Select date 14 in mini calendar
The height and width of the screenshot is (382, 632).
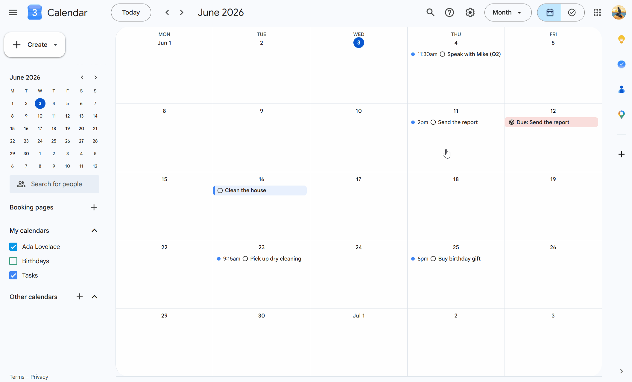(95, 116)
